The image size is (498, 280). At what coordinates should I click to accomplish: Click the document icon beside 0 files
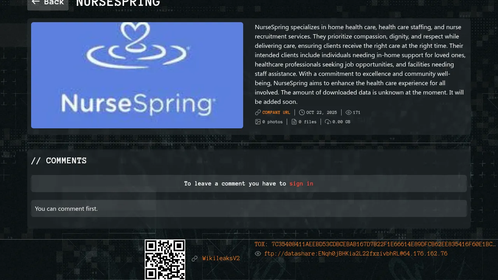tap(294, 122)
